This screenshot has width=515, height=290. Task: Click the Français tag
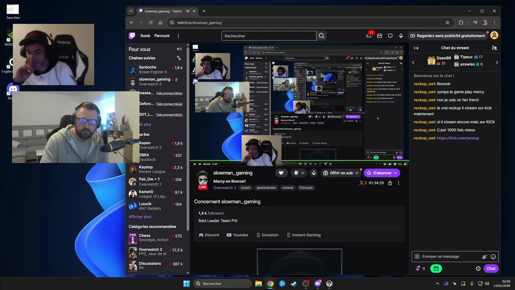[x=306, y=188]
